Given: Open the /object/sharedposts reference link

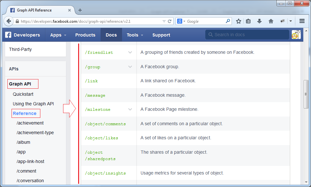Looking at the screenshot, I should tap(100, 156).
